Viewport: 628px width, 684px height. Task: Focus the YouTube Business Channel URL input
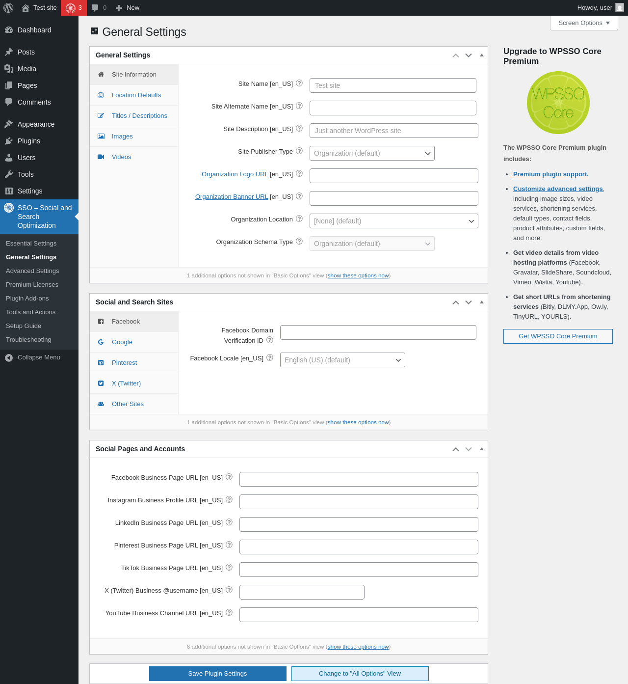click(x=359, y=615)
